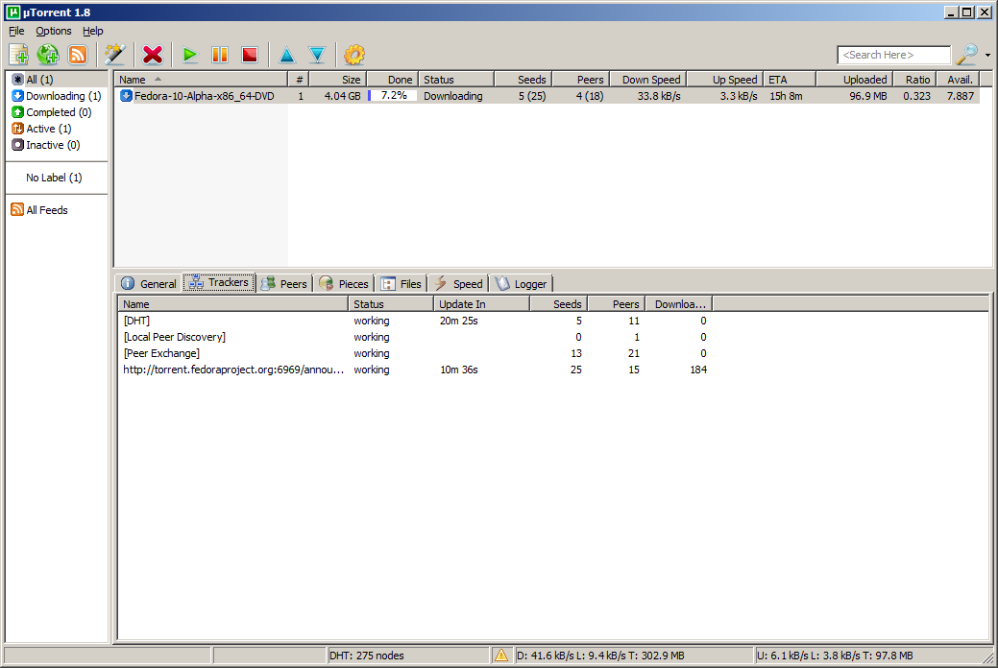998x668 pixels.
Task: Click the Move Down Queue arrow icon
Action: point(317,56)
